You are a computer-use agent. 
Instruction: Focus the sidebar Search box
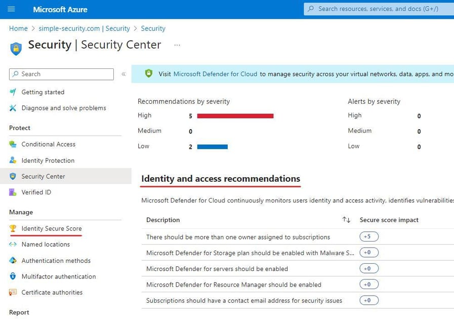click(x=61, y=74)
